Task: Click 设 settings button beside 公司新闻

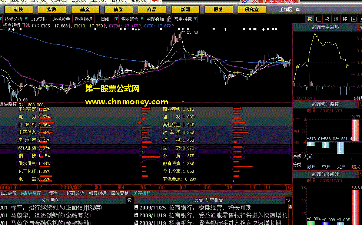Action: tap(130, 200)
